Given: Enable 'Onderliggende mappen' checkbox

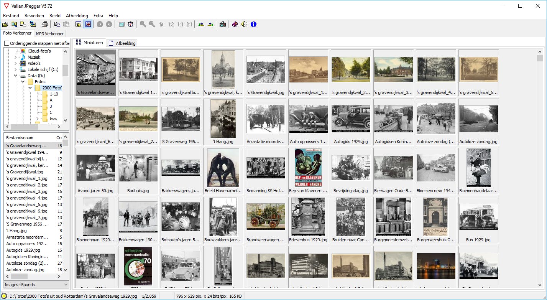Looking at the screenshot, I should [7, 43].
